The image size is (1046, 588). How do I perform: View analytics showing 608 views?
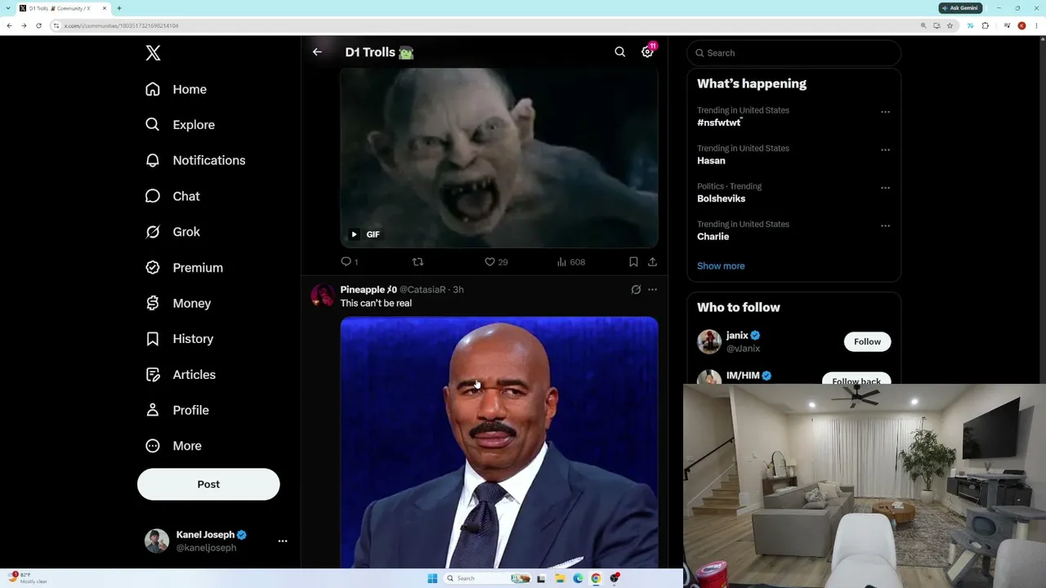pyautogui.click(x=570, y=262)
